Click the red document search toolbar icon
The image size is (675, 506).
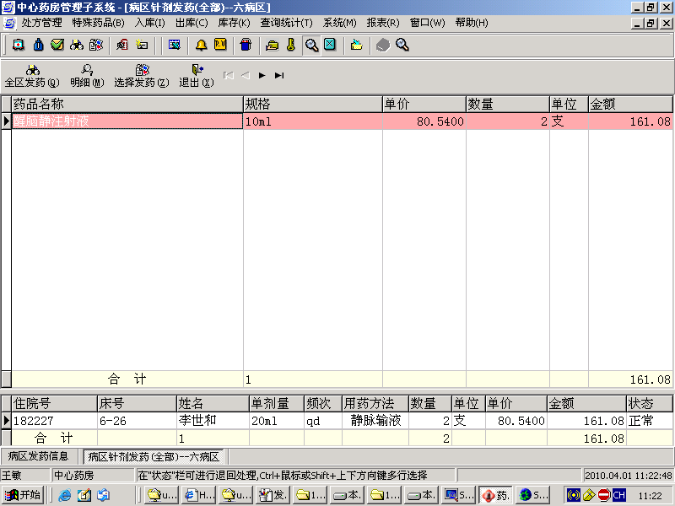[122, 45]
